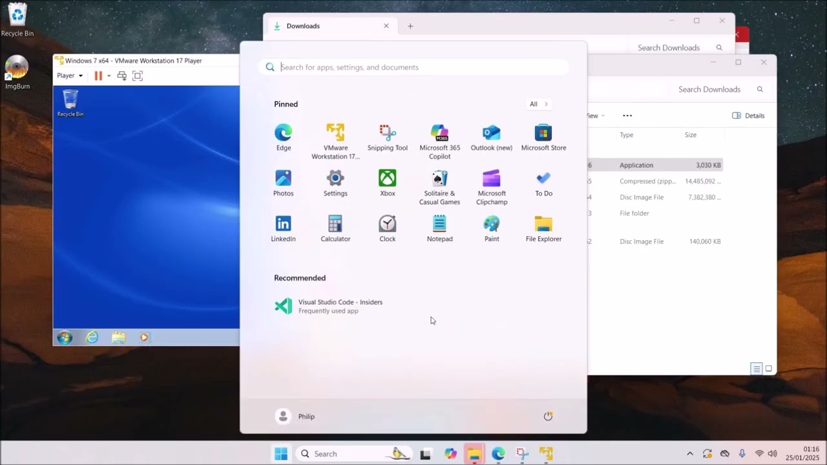Image resolution: width=827 pixels, height=465 pixels.
Task: Open Snipping Tool in Start menu pinned apps
Action: (x=388, y=138)
